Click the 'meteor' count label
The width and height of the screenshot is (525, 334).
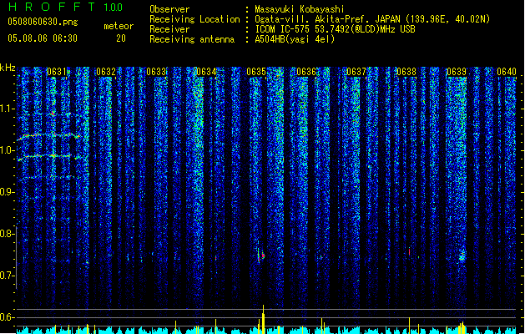coord(119,26)
